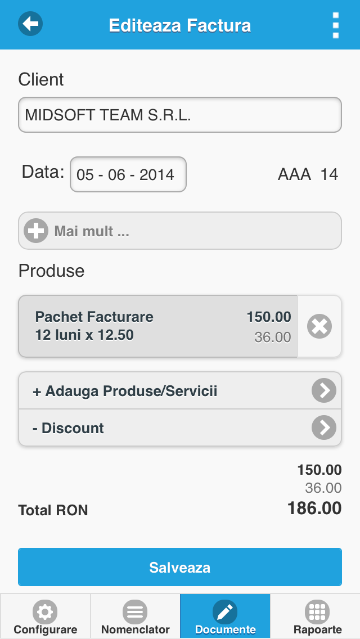
Task: Click the Adauga Produse/Servicii chevron icon
Action: pyautogui.click(x=324, y=390)
